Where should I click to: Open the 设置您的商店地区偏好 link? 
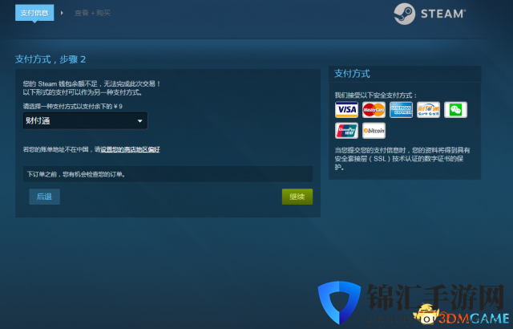[130, 149]
